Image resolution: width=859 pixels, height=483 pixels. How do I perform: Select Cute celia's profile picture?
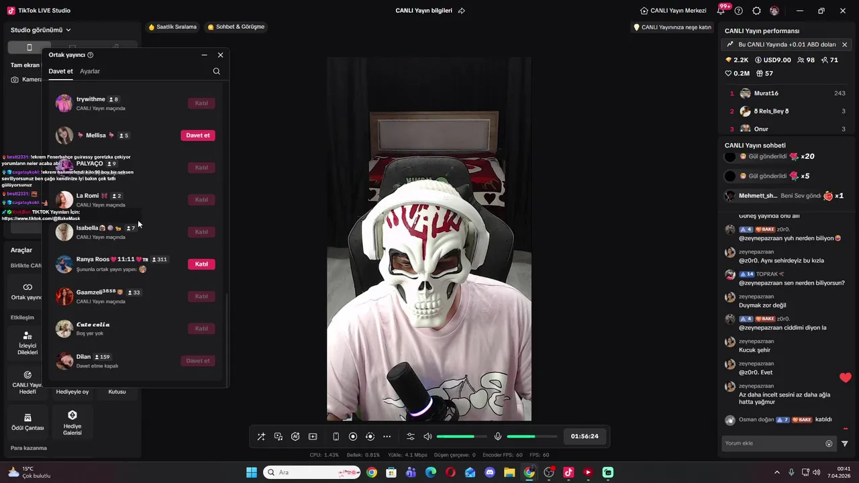tap(64, 329)
